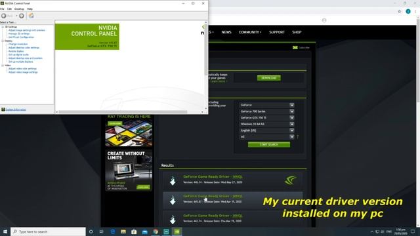
Task: Open the SUPPORT link on NVIDIA website
Action: point(277,32)
